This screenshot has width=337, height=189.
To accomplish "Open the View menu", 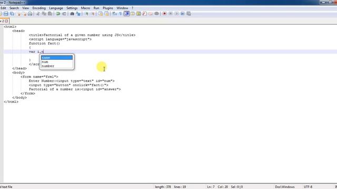I will [26, 8].
